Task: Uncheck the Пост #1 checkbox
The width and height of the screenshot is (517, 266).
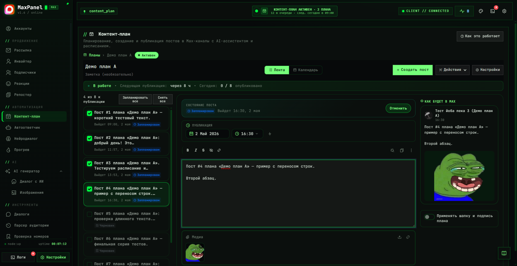Action: point(90,113)
